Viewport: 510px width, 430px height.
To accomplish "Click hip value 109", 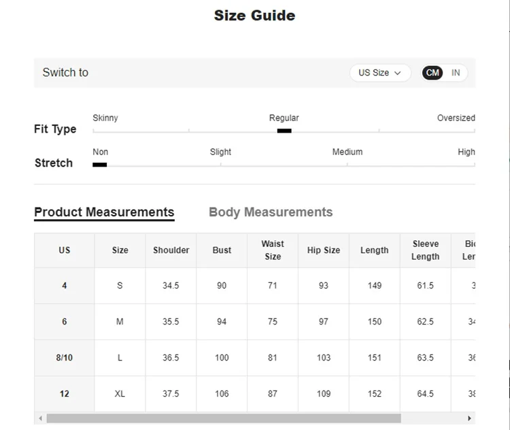I will (x=324, y=394).
